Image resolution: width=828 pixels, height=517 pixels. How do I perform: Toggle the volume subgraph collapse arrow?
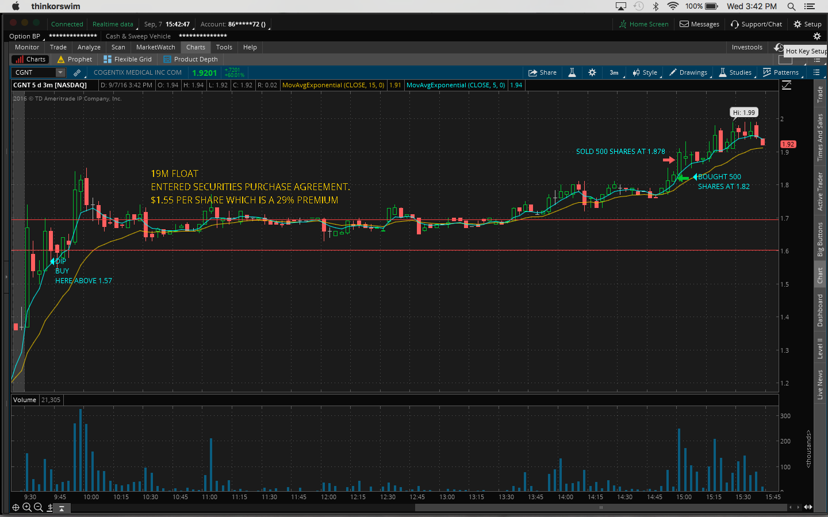pyautogui.click(x=62, y=508)
